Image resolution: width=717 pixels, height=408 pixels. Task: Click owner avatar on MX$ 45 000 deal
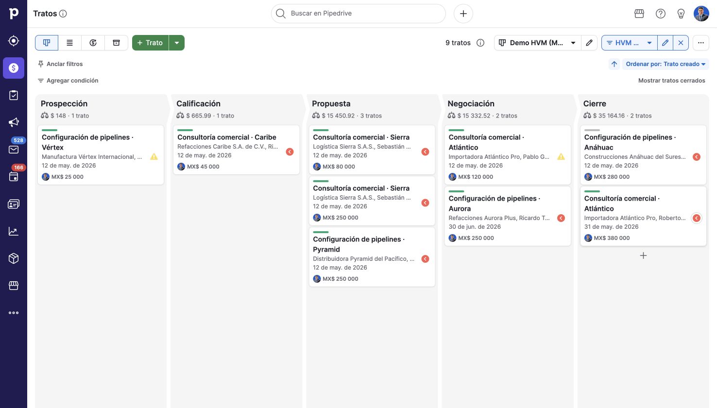[x=181, y=167]
